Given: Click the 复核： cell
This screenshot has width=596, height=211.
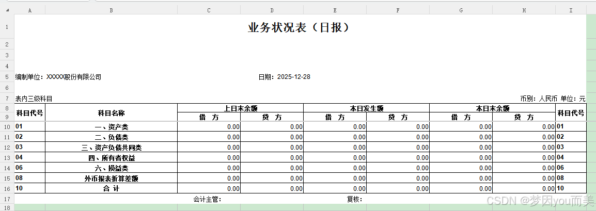Looking at the screenshot, I should click(x=354, y=199).
